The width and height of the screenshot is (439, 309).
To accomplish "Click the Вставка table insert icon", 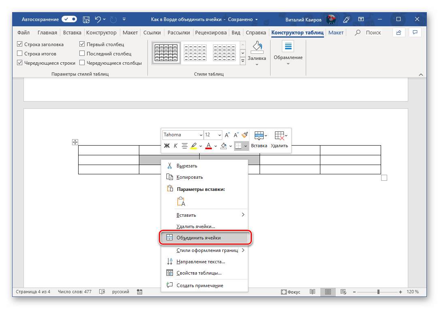I will [259, 140].
